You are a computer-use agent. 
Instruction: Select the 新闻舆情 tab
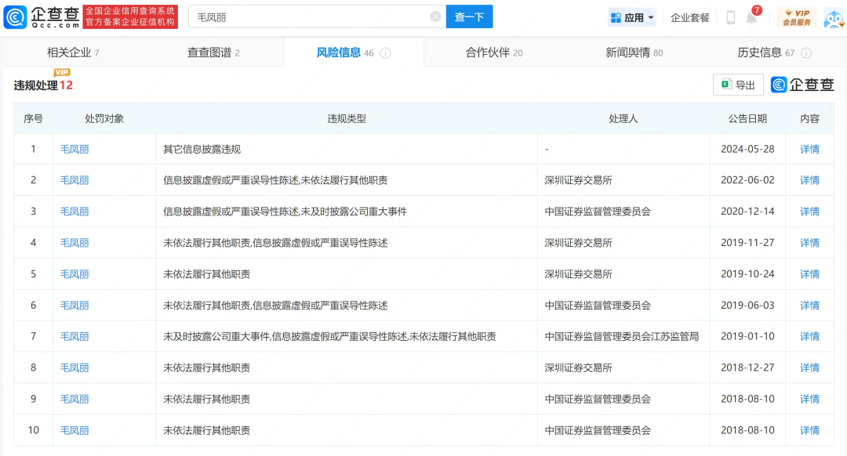click(634, 52)
